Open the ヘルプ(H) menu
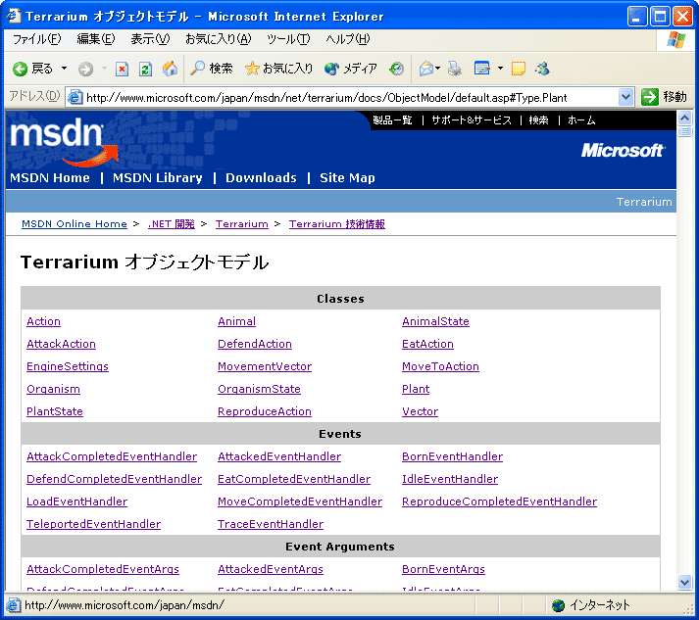 pos(348,39)
